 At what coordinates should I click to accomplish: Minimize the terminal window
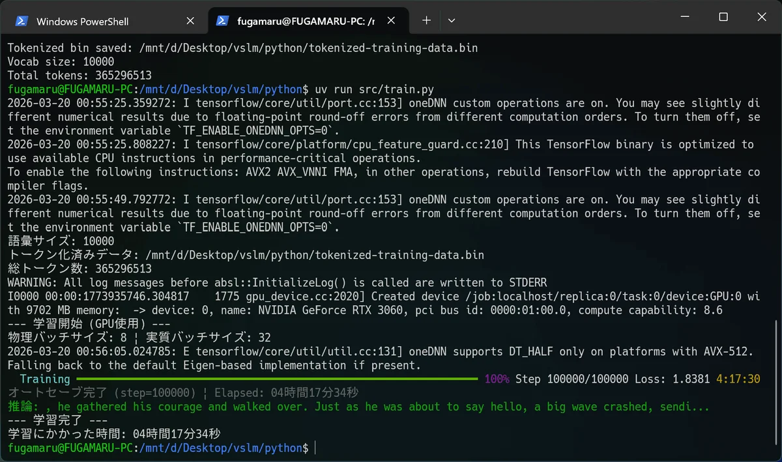click(x=684, y=18)
